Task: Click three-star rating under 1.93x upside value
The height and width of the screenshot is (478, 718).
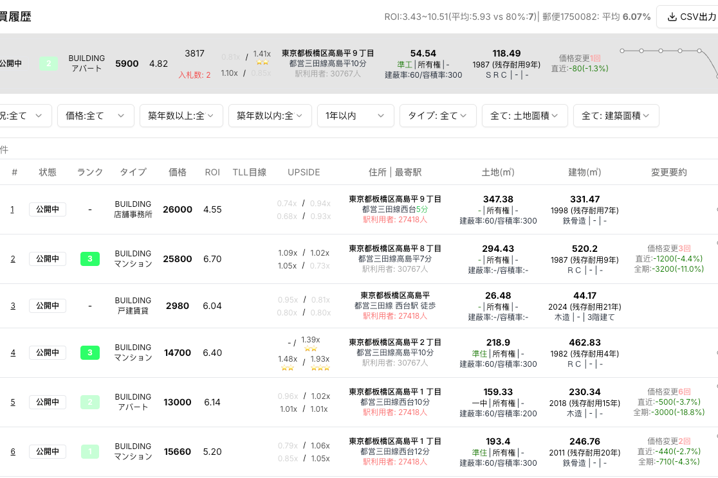Action: [x=320, y=367]
